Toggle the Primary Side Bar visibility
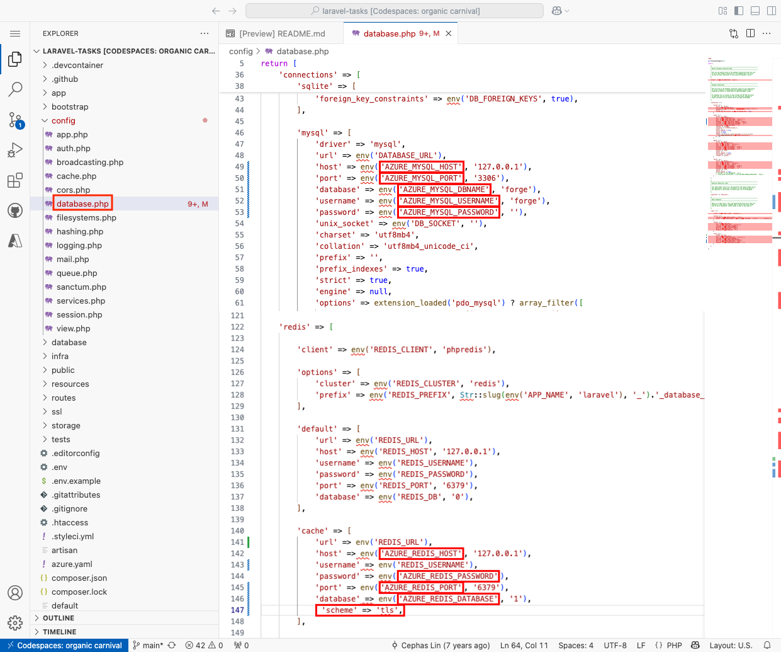Image resolution: width=781 pixels, height=652 pixels. [738, 10]
